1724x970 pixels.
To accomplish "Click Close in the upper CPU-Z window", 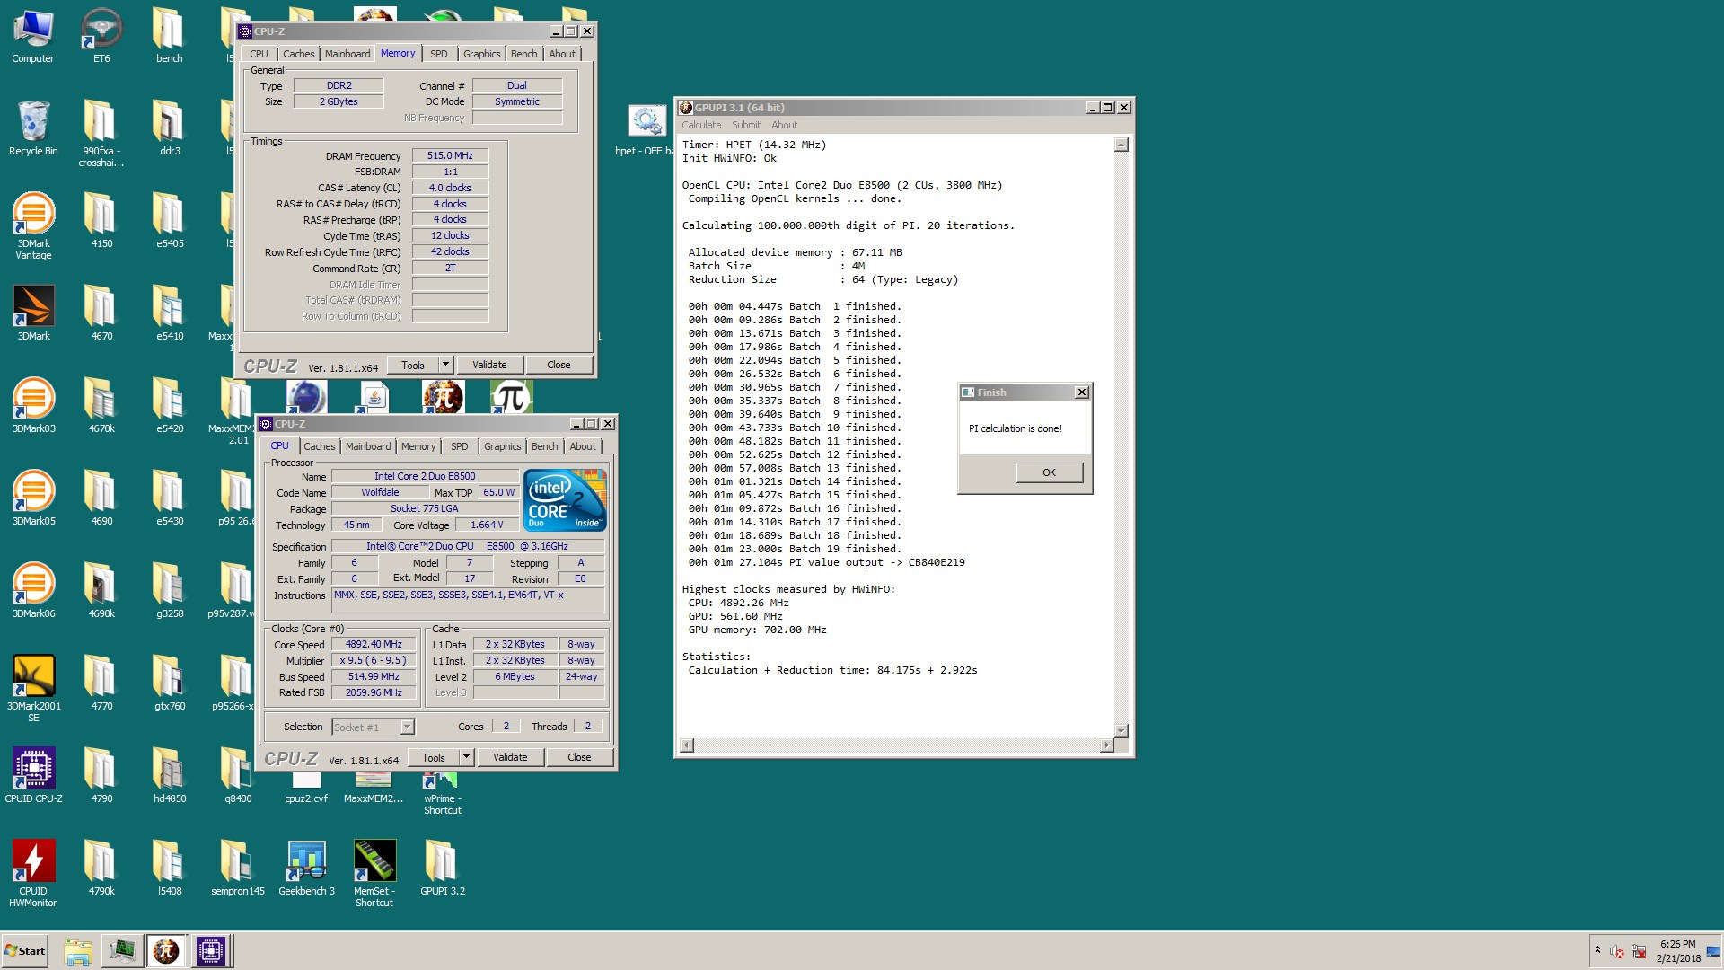I will click(559, 365).
